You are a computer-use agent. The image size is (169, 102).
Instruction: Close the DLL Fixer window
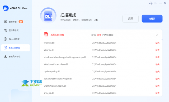point(165,3)
